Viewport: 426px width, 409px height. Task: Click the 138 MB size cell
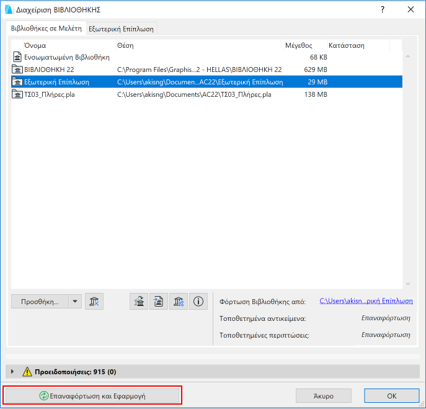[316, 94]
